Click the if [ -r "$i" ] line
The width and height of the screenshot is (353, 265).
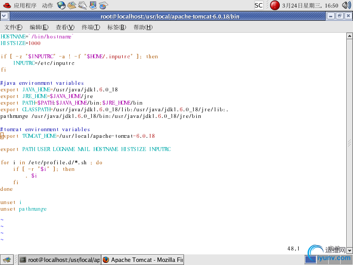(44, 169)
